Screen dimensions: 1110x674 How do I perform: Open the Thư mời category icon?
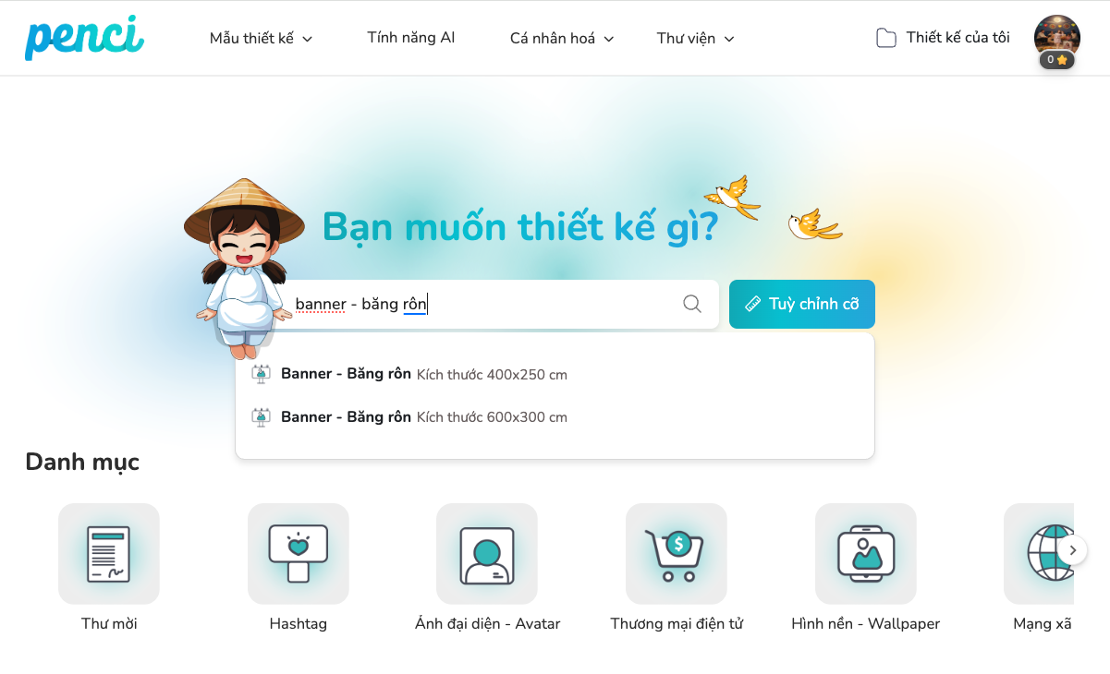109,554
